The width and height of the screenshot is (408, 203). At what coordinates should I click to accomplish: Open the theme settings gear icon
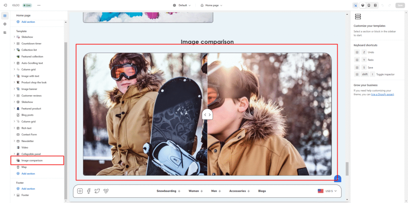[x=5, y=24]
